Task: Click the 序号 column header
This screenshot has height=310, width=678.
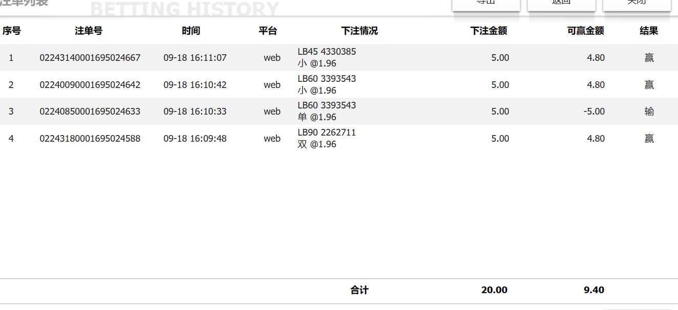Action: (11, 31)
